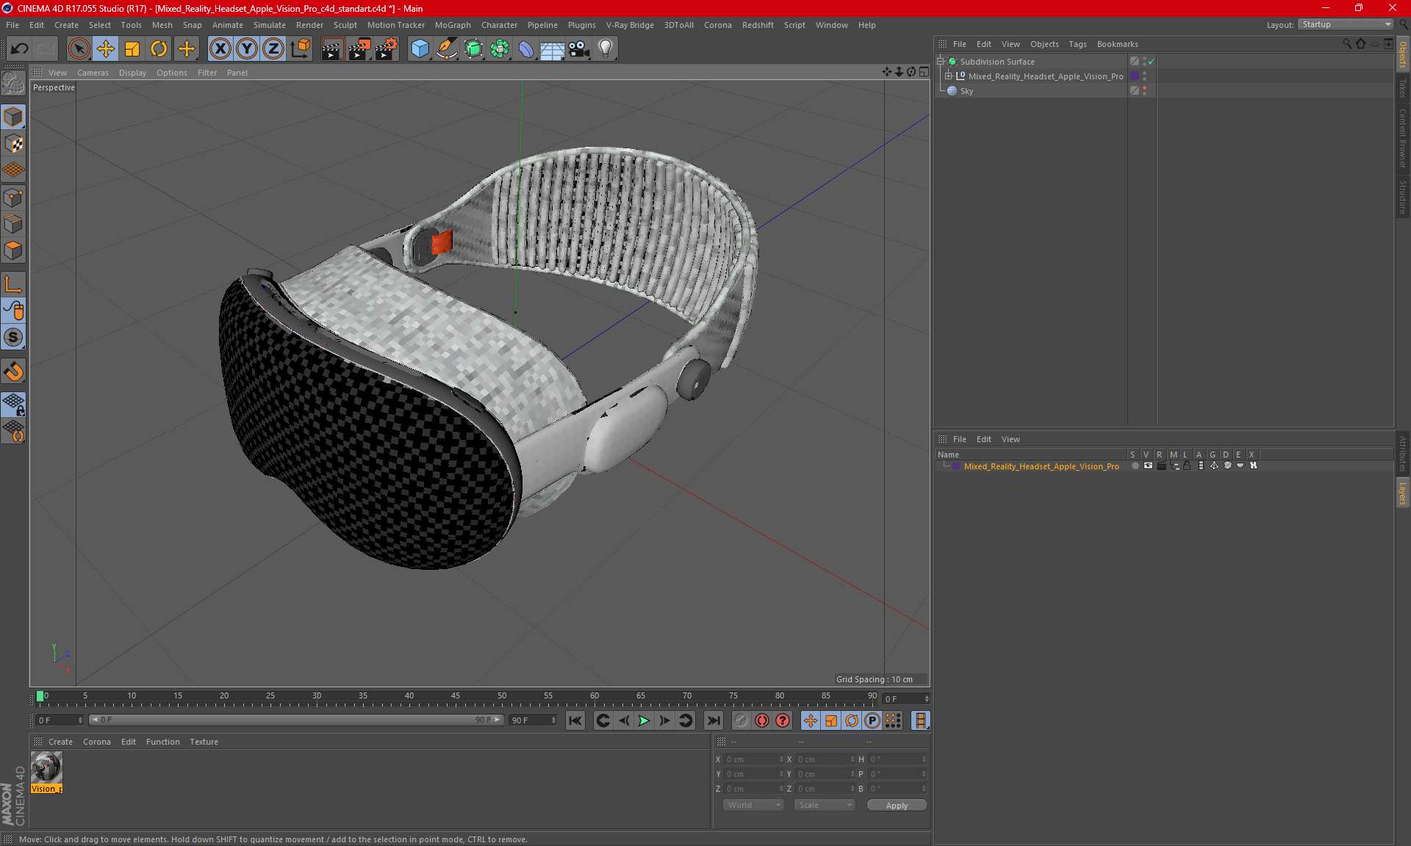Play the animation forward
Viewport: 1411px width, 846px height.
(x=644, y=720)
